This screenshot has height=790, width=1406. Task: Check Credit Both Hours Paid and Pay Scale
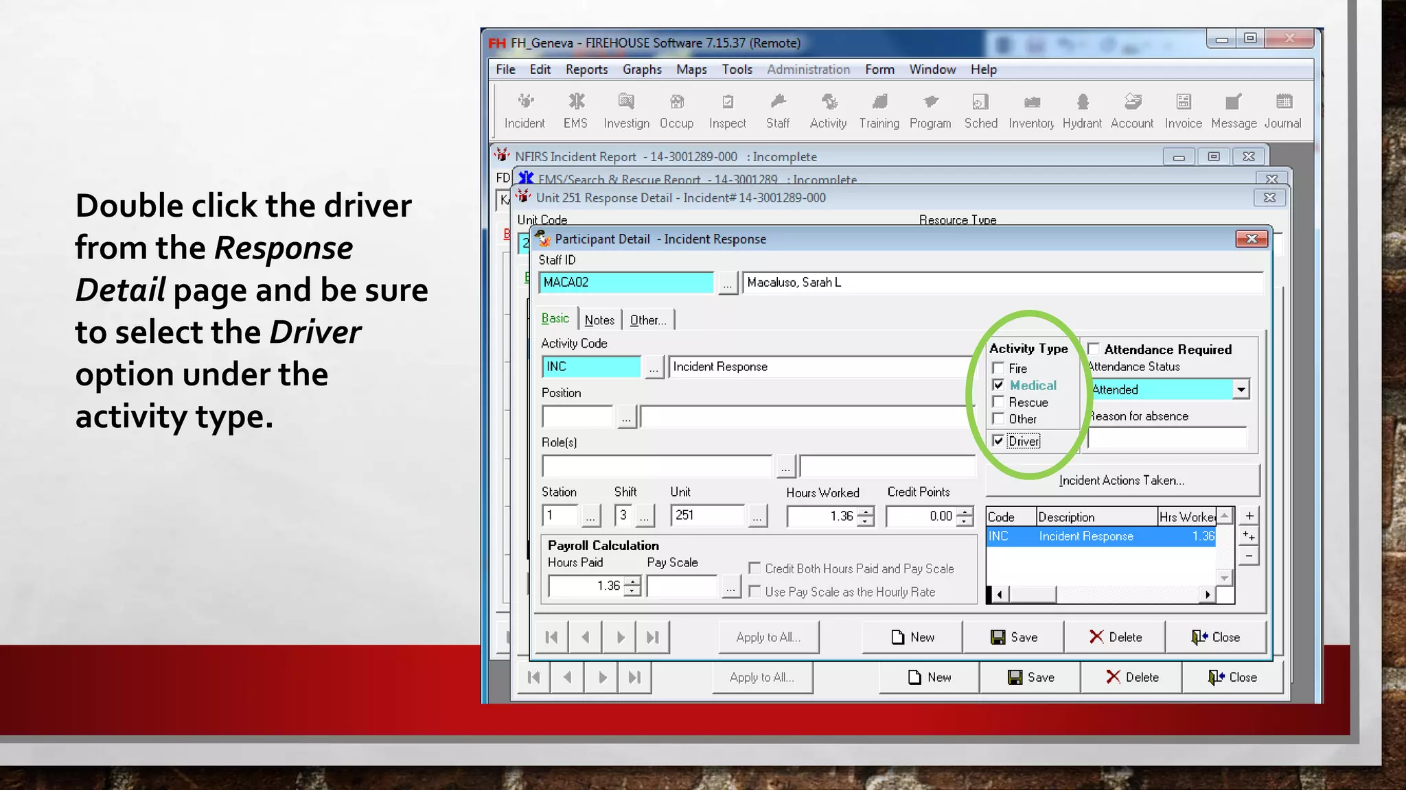click(x=754, y=568)
